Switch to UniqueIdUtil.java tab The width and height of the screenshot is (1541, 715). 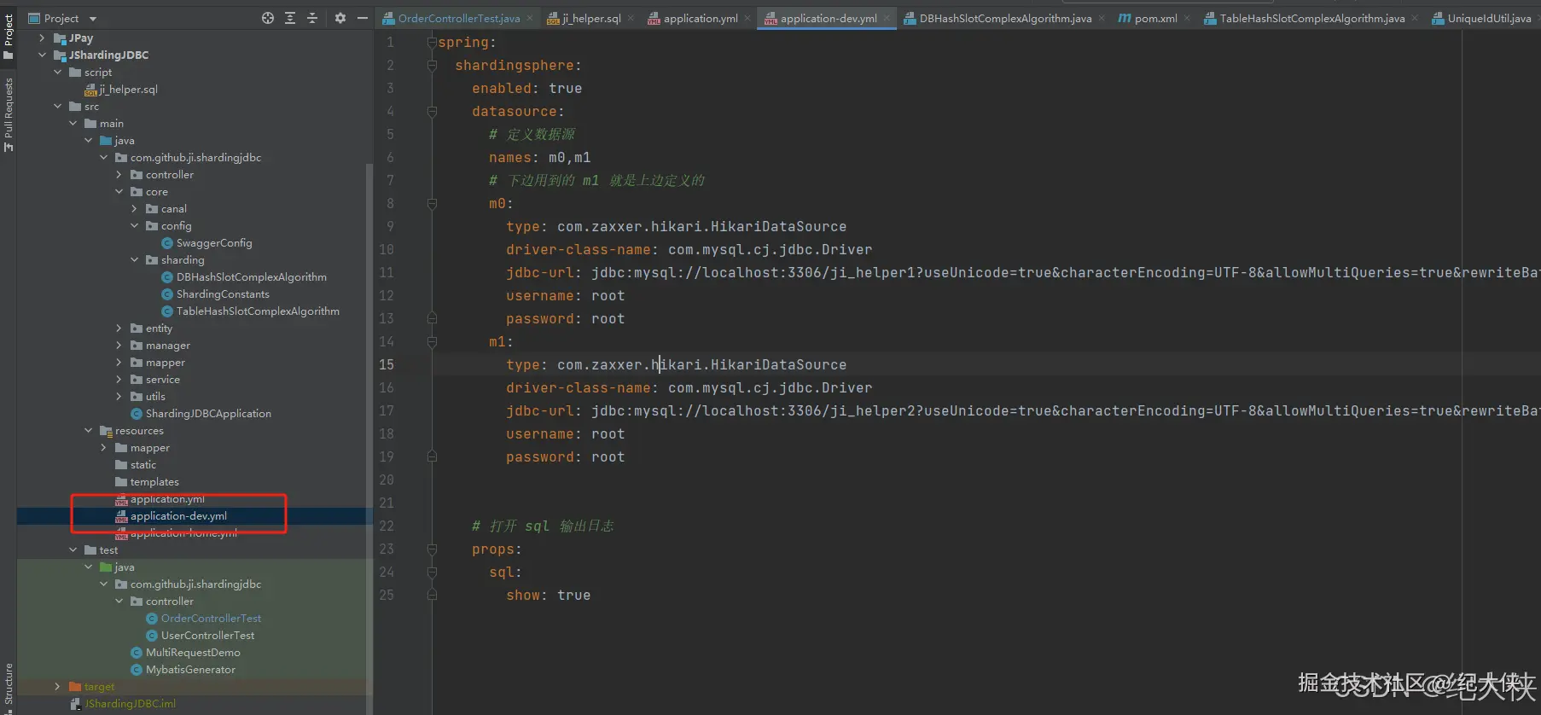(x=1481, y=18)
